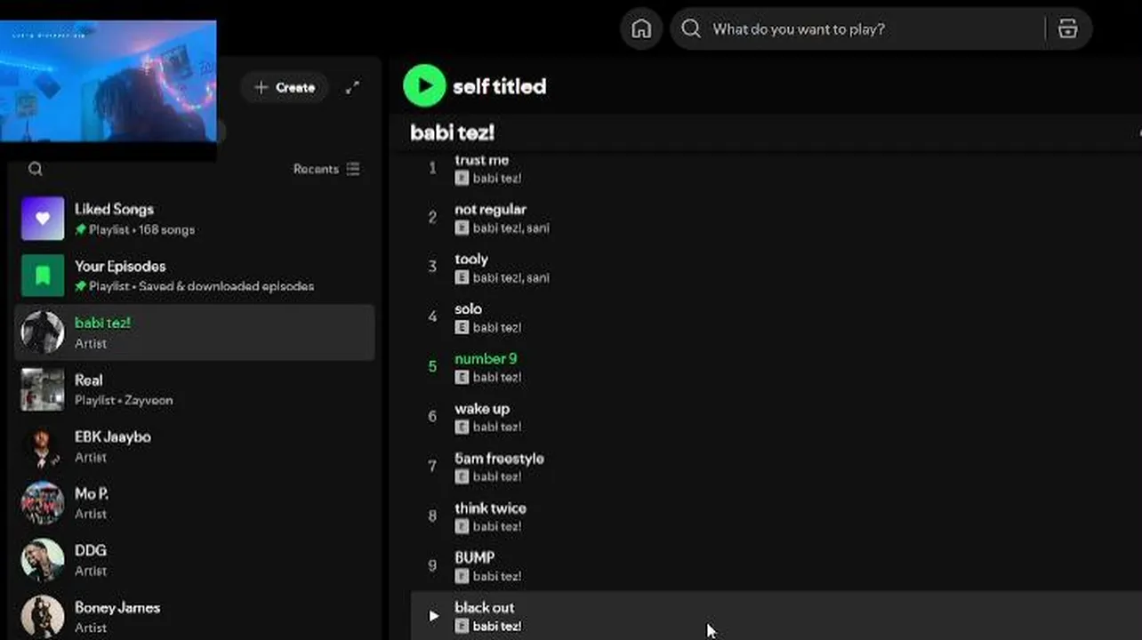Click the Home icon

click(641, 29)
